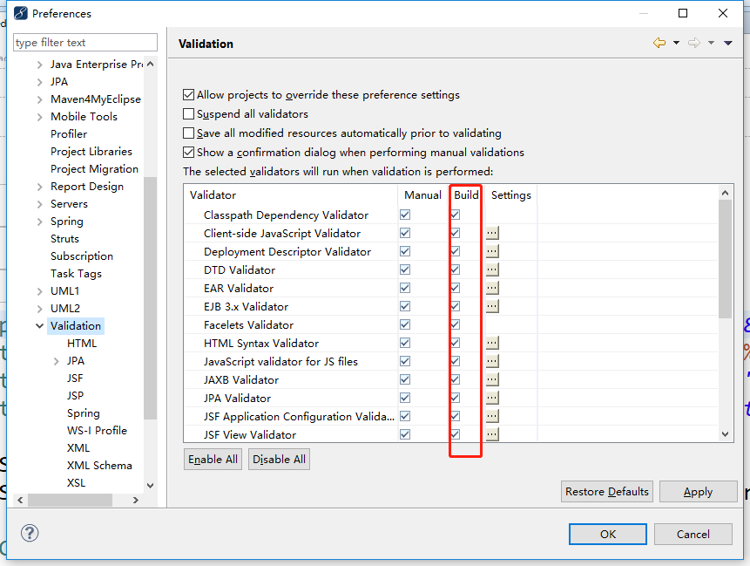Click preference tree horizontal scrollbar thumb
Viewport: 750px width, 566px height.
(x=70, y=500)
